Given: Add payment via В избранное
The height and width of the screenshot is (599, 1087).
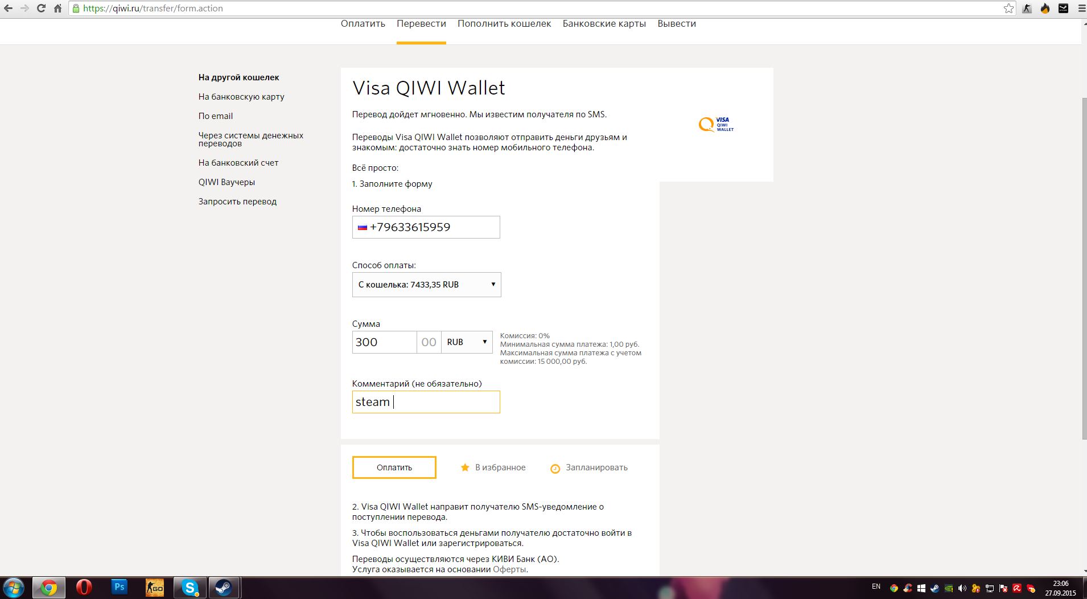Looking at the screenshot, I should coord(500,467).
